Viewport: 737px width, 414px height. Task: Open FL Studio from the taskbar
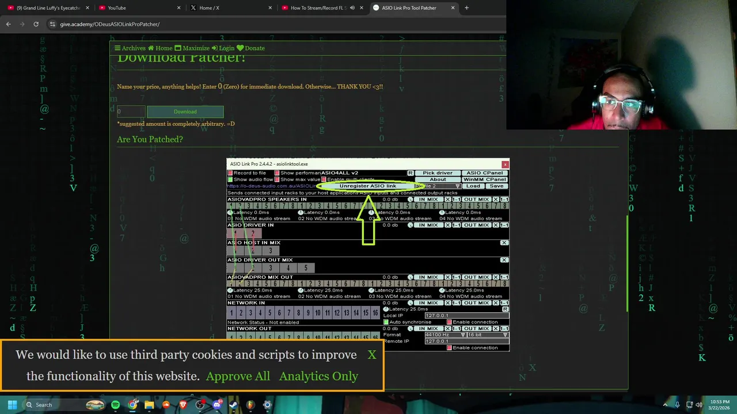250,405
